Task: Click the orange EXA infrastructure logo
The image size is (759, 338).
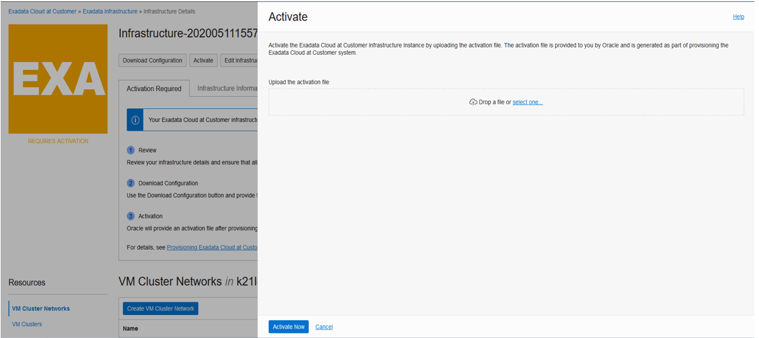Action: click(x=58, y=79)
